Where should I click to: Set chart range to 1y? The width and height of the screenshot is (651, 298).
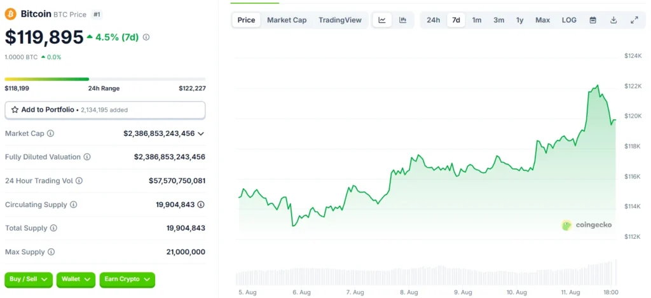pos(520,20)
